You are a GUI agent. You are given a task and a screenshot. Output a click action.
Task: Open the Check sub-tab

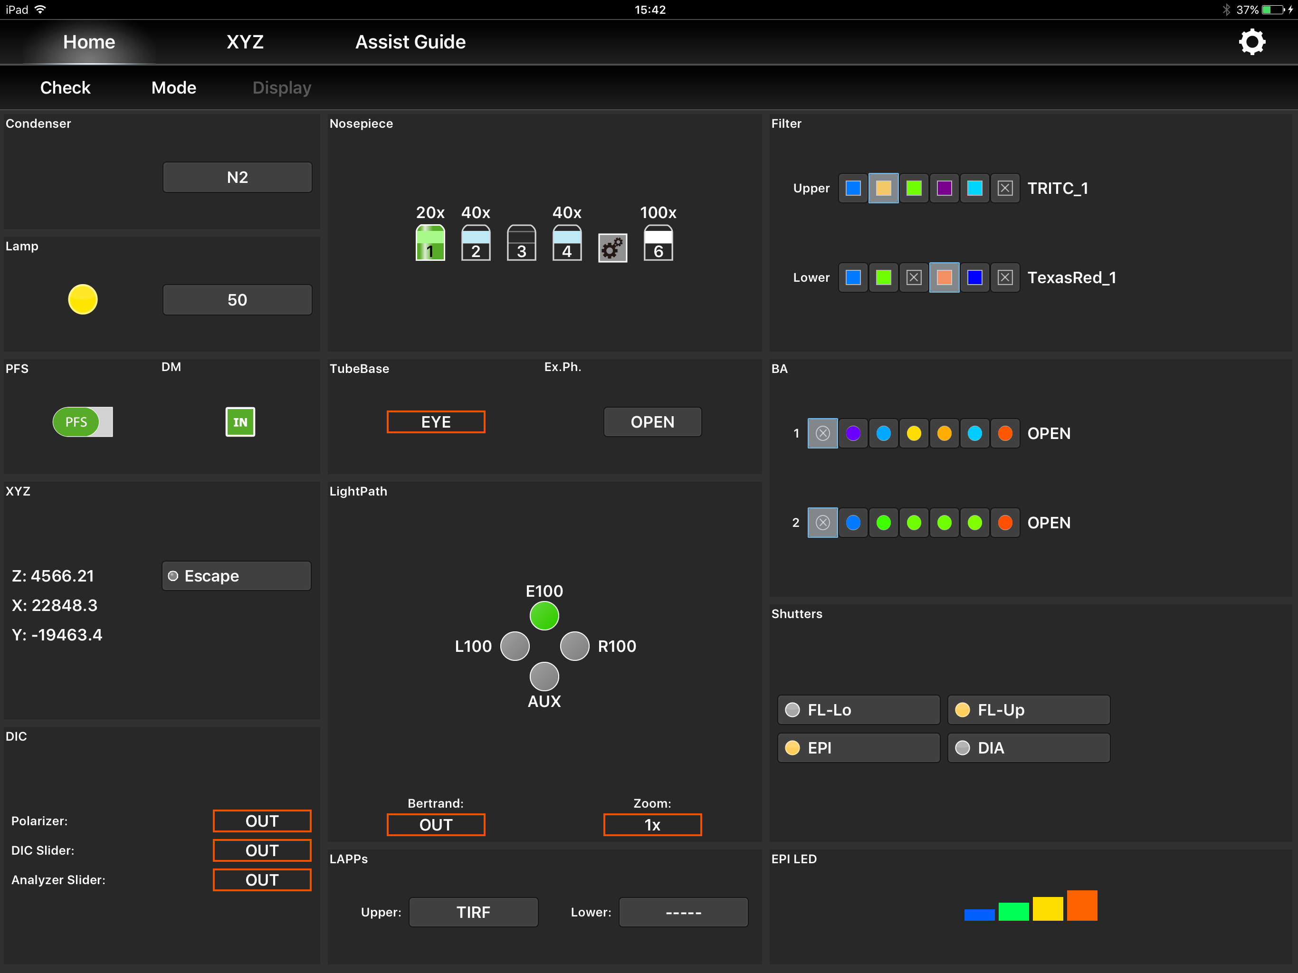(65, 87)
